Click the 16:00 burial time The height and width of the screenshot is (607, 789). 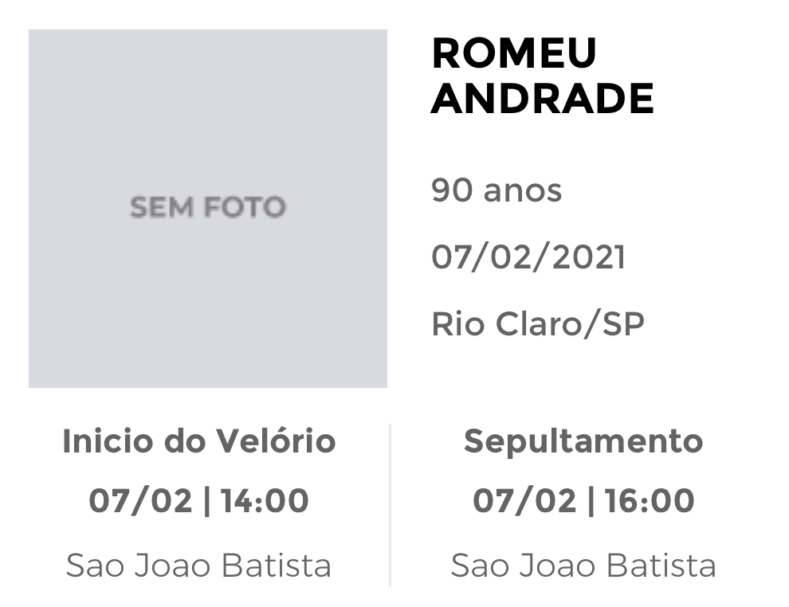tap(649, 501)
